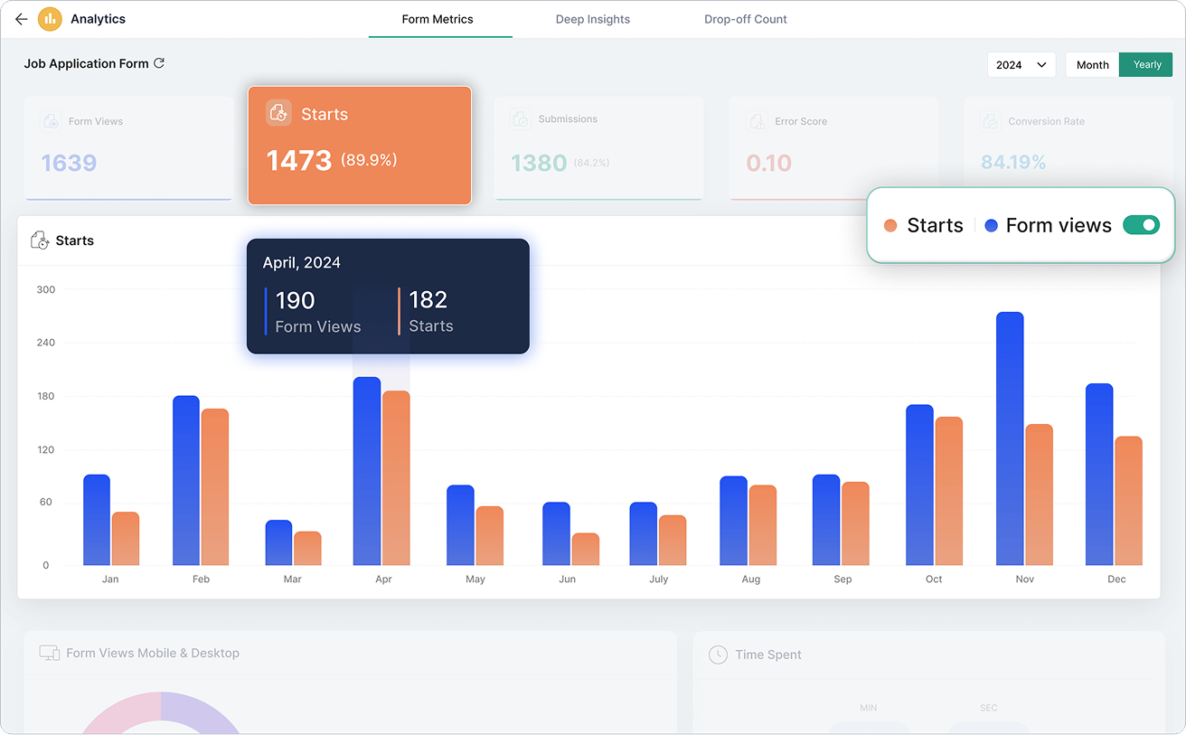This screenshot has height=735, width=1186.
Task: Click the orange Sep starts bar
Action: pyautogui.click(x=855, y=523)
